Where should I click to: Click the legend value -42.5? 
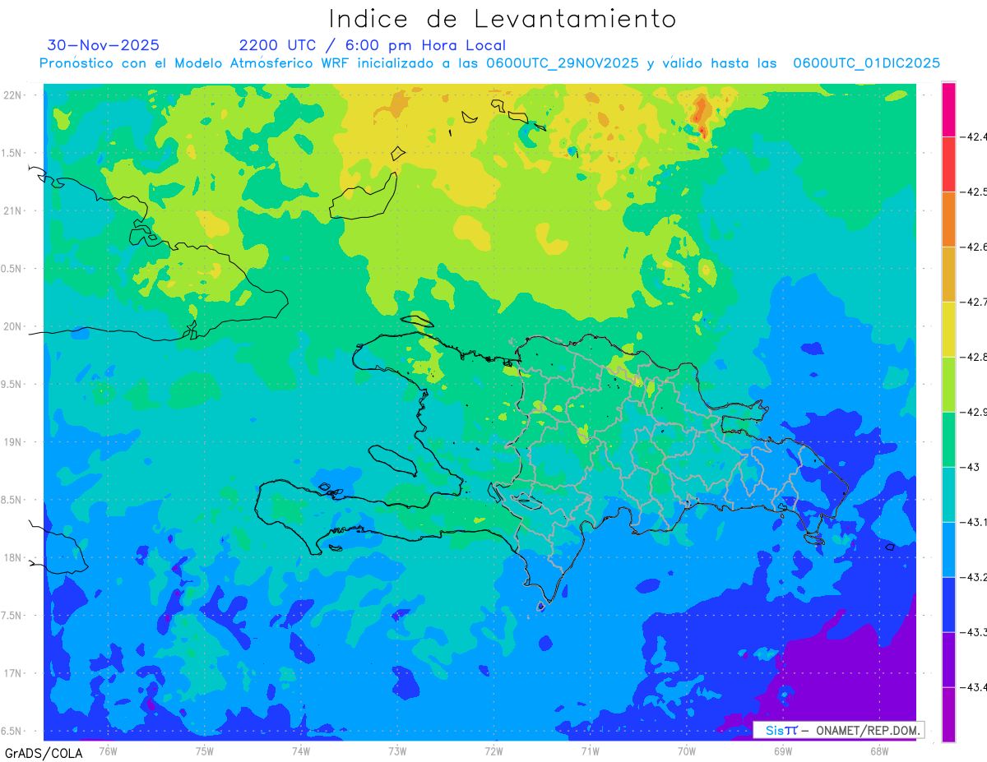point(974,192)
